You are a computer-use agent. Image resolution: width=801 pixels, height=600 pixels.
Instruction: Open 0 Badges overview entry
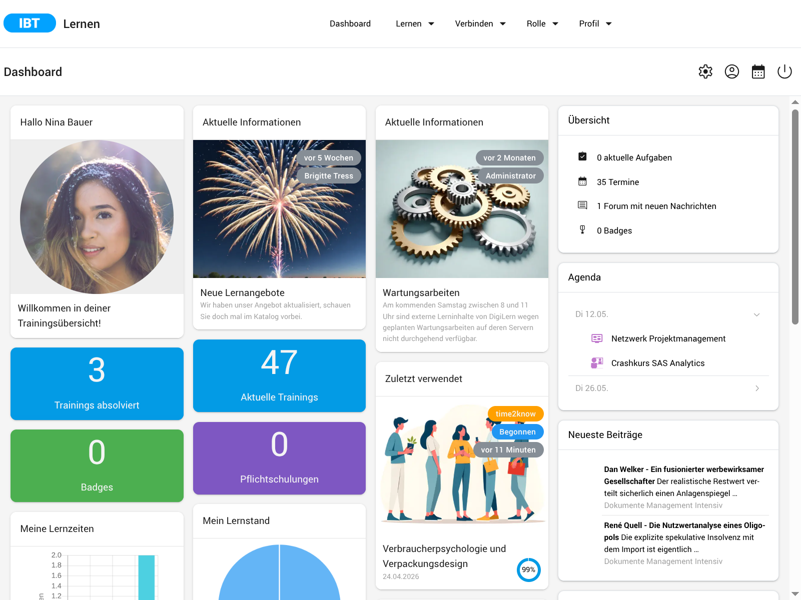coord(614,230)
